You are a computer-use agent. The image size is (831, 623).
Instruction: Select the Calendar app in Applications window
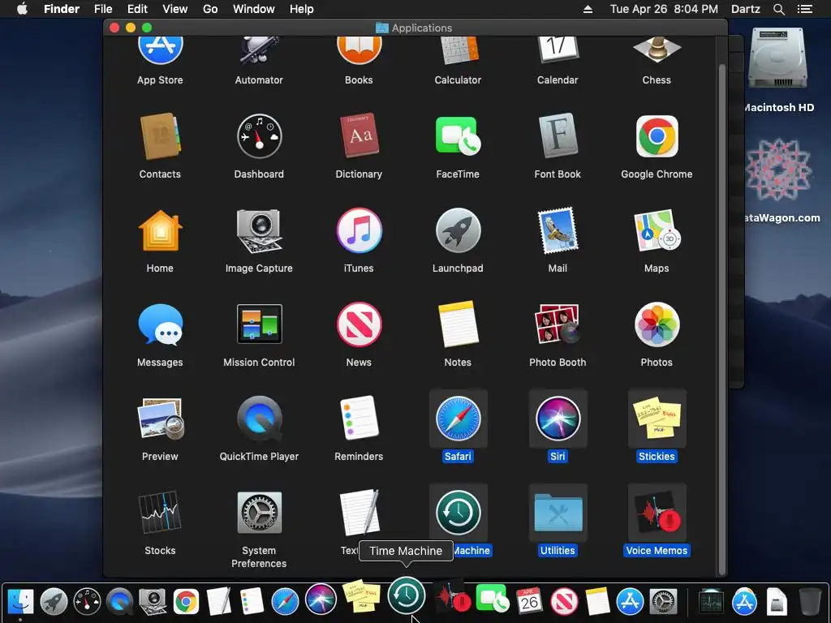[x=558, y=51]
